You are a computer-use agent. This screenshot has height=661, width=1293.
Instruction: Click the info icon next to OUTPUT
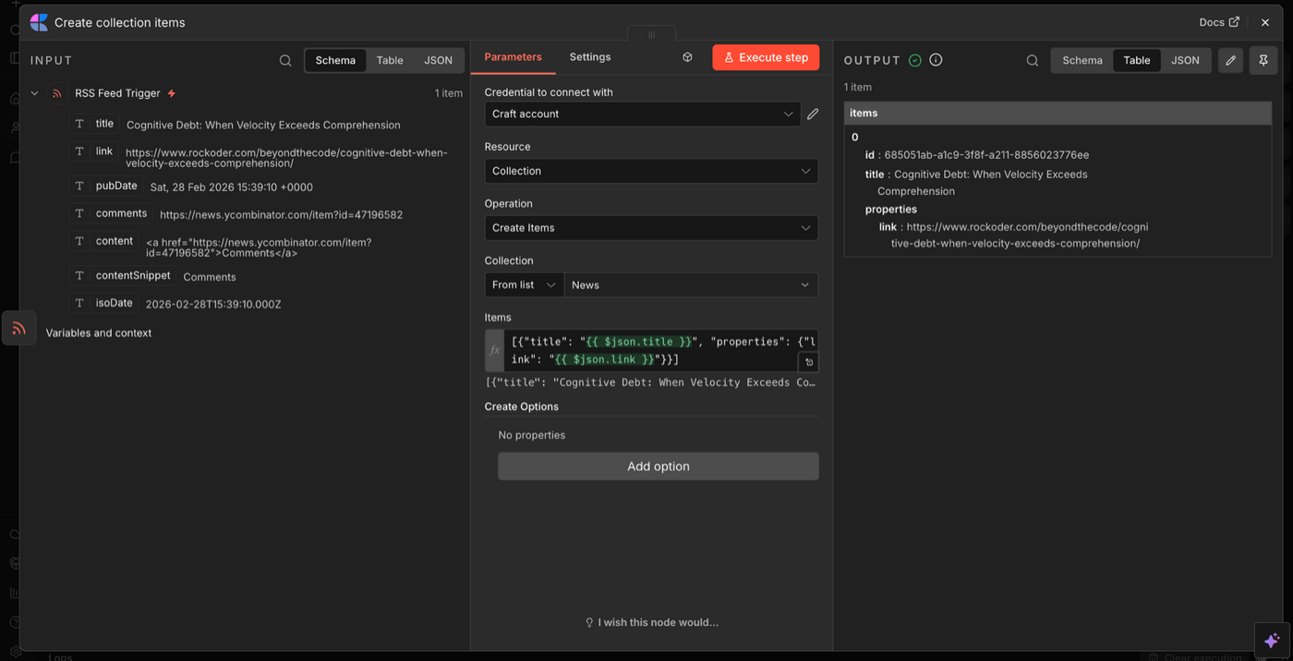pos(935,59)
